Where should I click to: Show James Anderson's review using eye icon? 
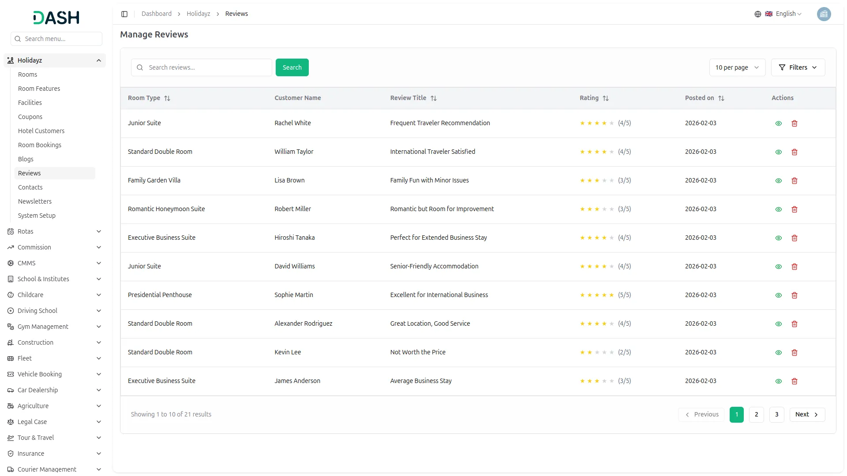click(x=779, y=381)
